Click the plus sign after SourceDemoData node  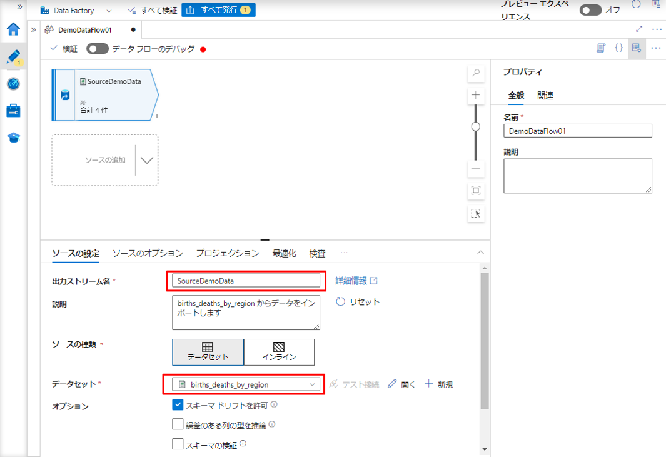coord(157,116)
